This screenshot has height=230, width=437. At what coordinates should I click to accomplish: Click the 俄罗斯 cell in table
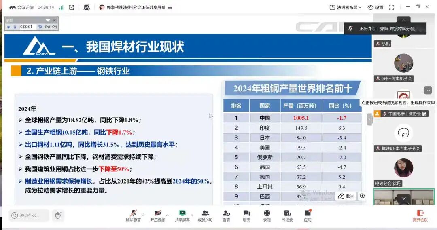point(265,157)
